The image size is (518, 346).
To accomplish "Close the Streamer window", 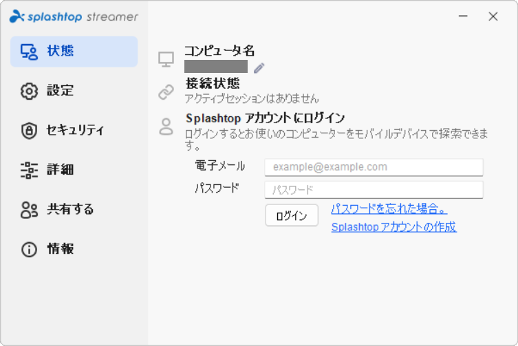I will [493, 17].
